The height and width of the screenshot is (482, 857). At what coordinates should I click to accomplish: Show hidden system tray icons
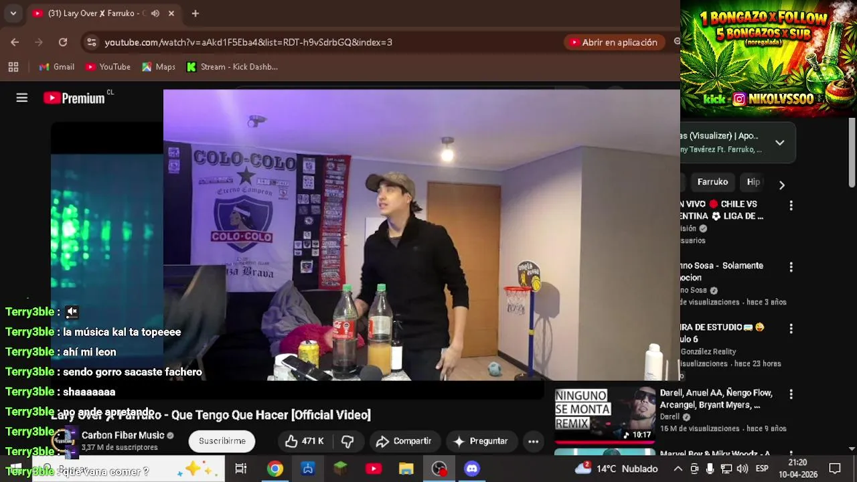click(678, 469)
